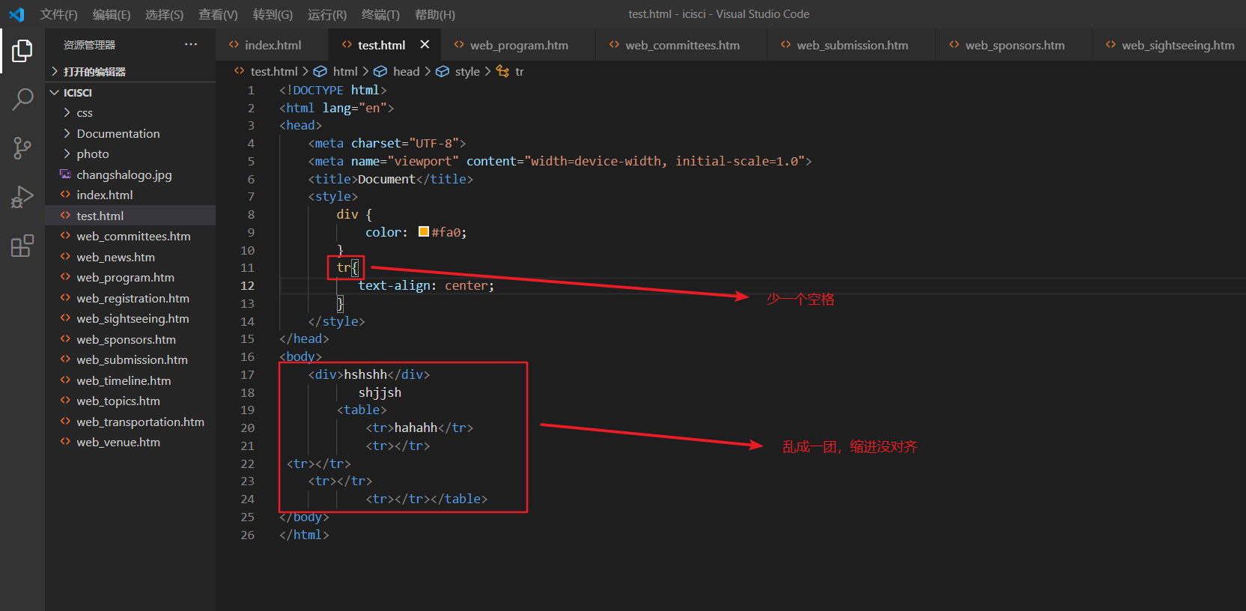Click the html breadcrumb segment
Screen dimensions: 1246x611
click(345, 71)
